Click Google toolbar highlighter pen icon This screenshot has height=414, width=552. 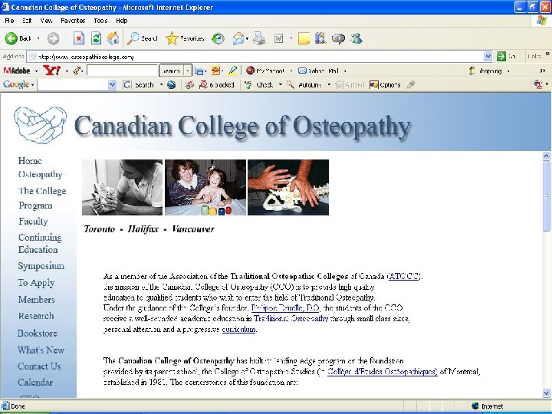tap(410, 85)
